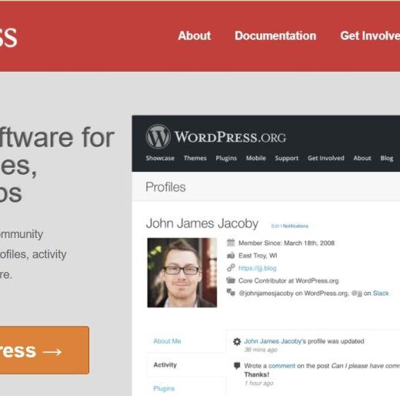Switch to the Plugins profile tab

tap(164, 388)
